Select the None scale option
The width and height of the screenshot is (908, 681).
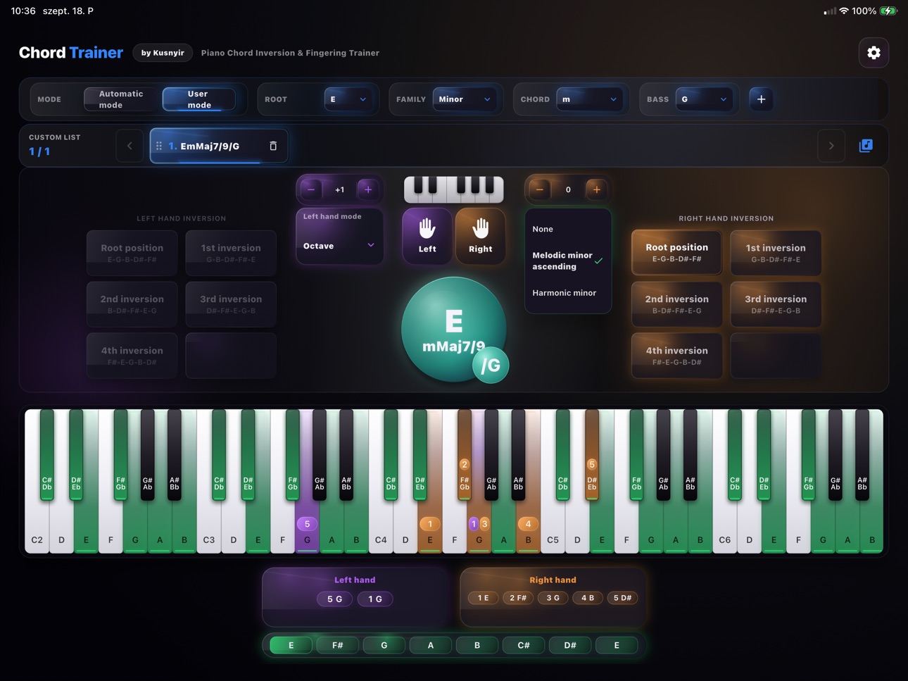tap(568, 229)
